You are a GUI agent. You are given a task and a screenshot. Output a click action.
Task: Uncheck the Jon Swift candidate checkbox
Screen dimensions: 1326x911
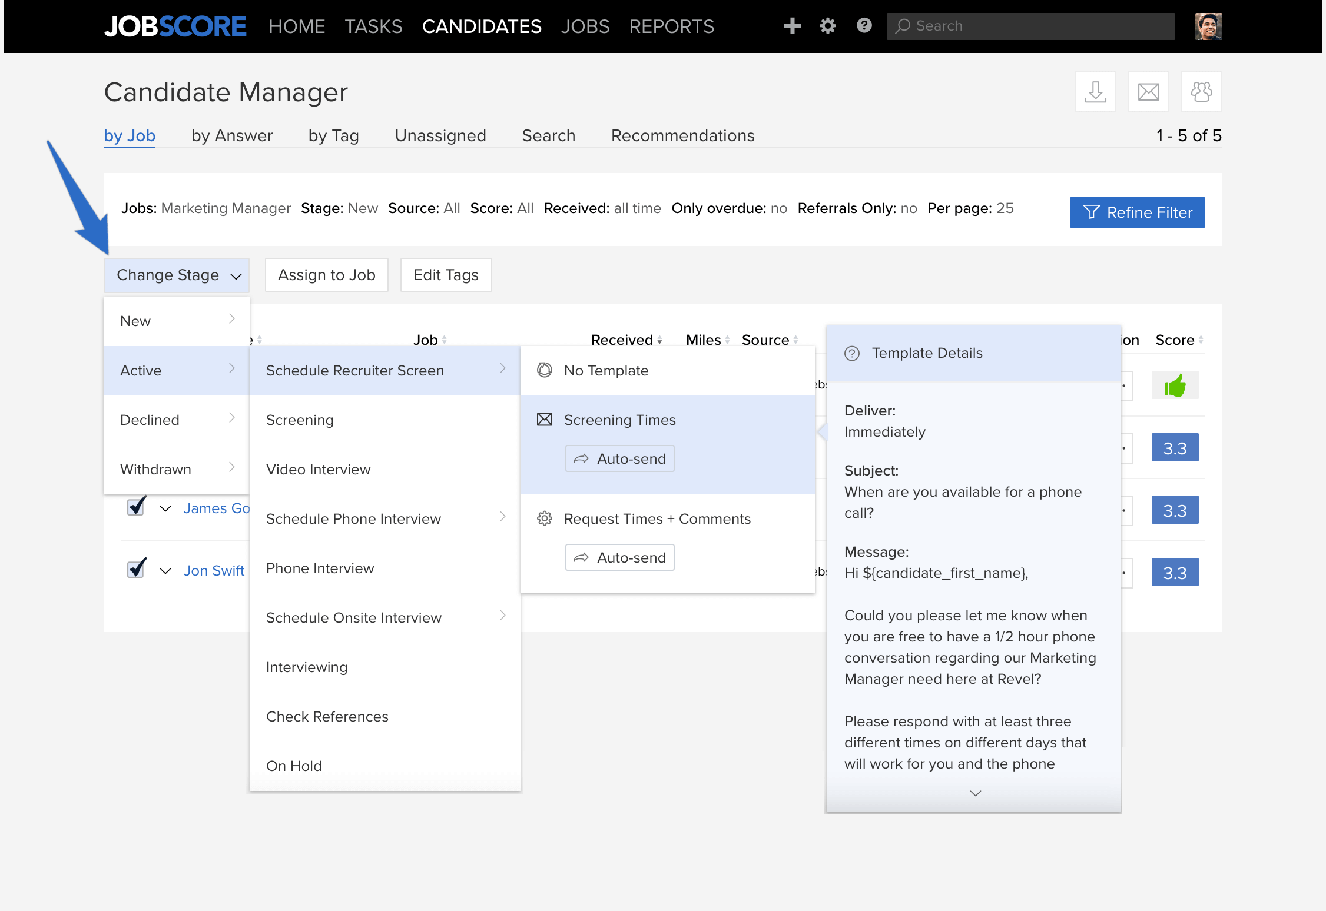coord(136,568)
